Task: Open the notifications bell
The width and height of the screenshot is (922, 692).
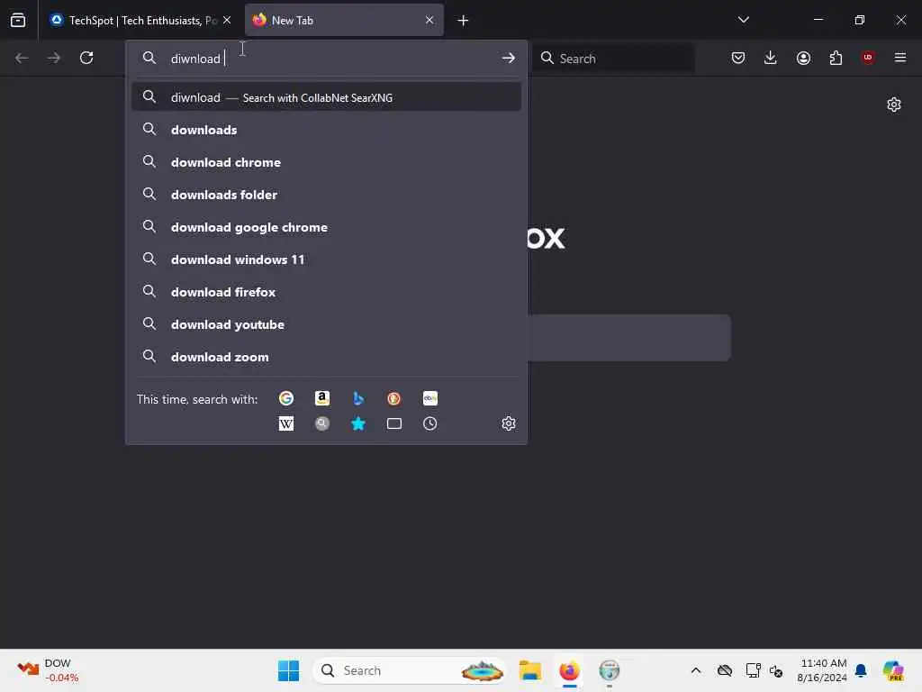Action: (861, 670)
